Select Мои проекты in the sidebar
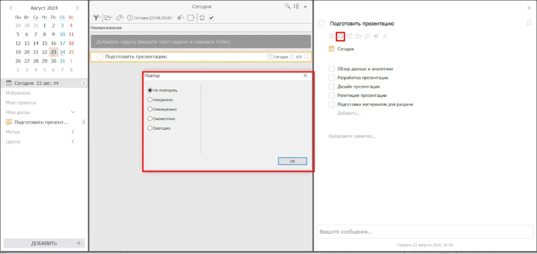 [21, 103]
